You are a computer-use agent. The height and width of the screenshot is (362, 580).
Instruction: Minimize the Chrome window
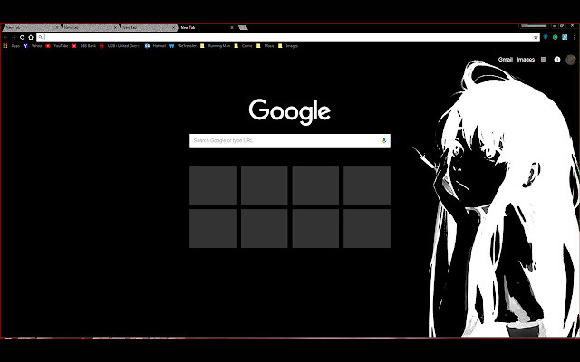tap(555, 26)
